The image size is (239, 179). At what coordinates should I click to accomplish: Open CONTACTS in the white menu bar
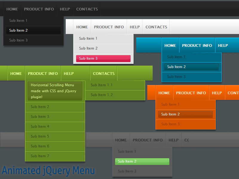(x=156, y=27)
